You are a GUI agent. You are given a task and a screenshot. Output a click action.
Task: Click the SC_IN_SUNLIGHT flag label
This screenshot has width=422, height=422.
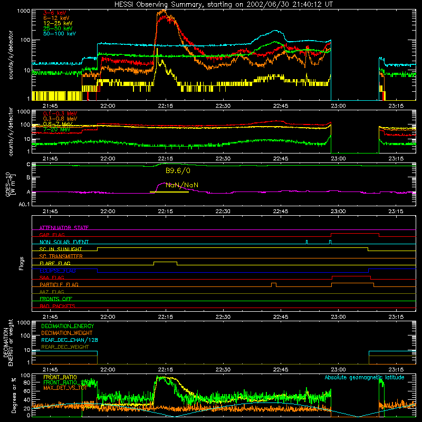[x=61, y=249]
